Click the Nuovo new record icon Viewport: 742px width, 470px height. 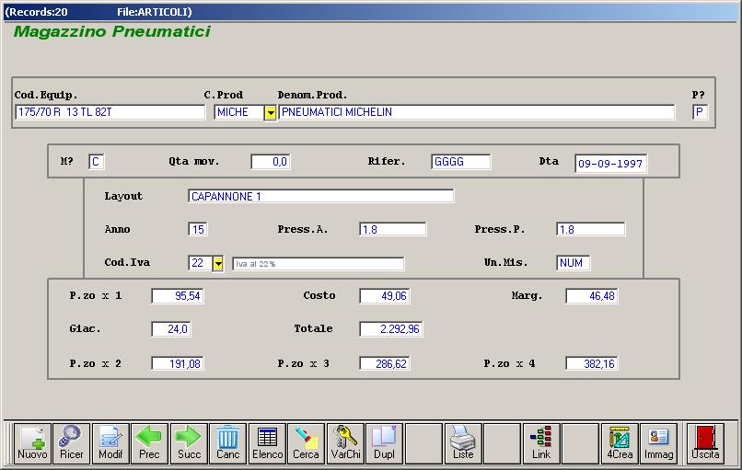32,442
